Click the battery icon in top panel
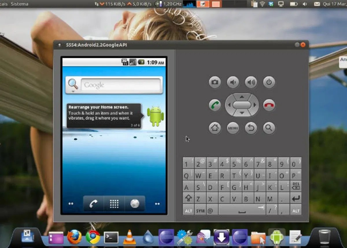347x248 pixels. click(x=294, y=4)
